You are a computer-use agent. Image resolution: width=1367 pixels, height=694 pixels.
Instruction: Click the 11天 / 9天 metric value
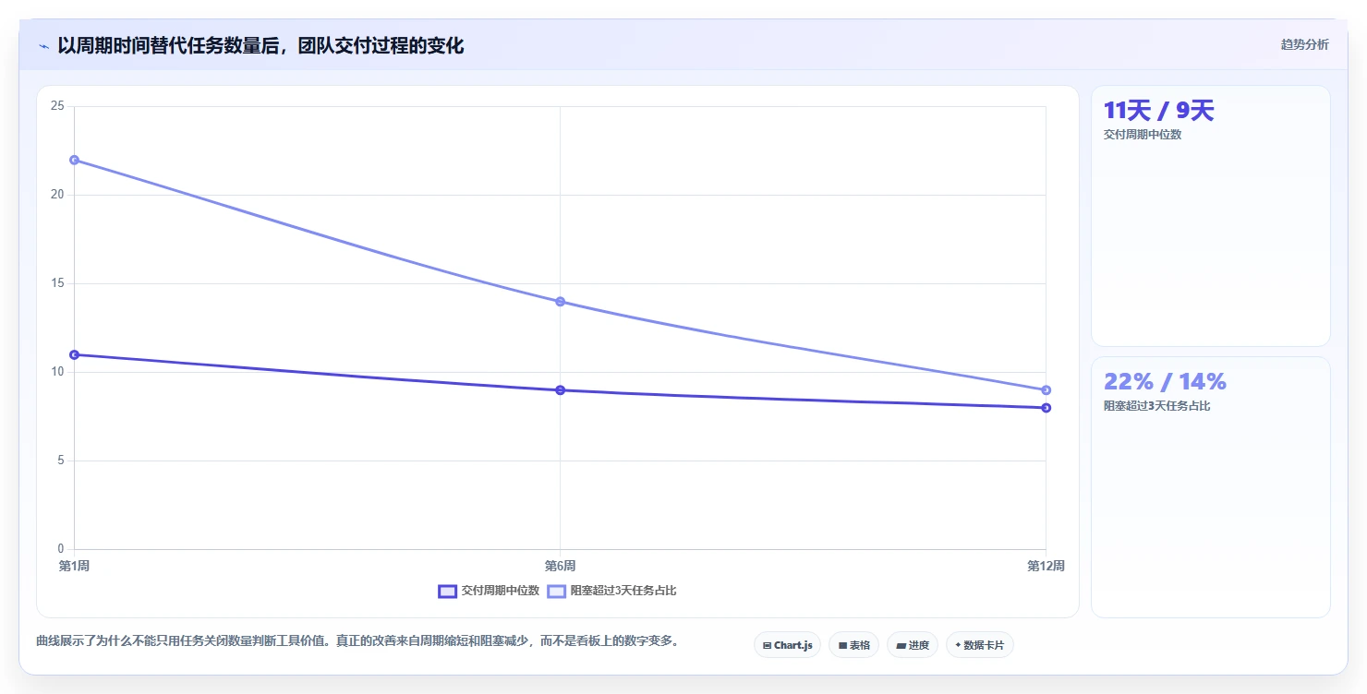(1158, 111)
